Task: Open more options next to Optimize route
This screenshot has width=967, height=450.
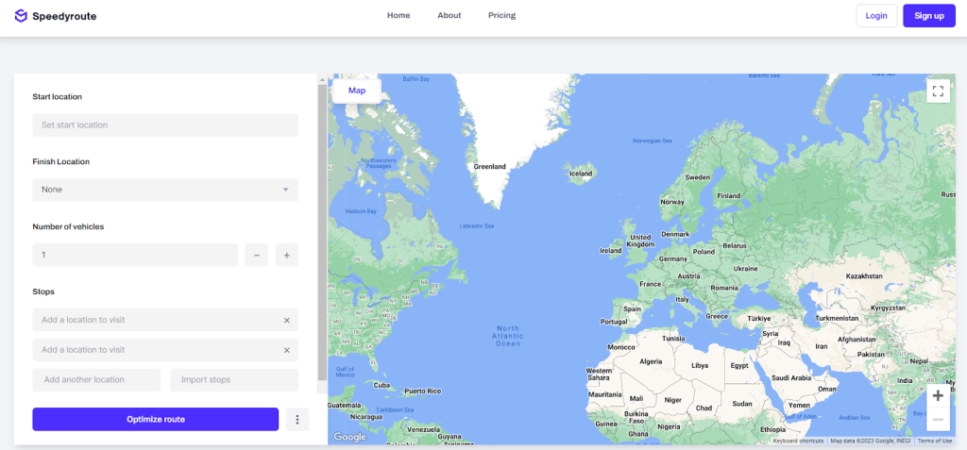Action: [x=297, y=419]
